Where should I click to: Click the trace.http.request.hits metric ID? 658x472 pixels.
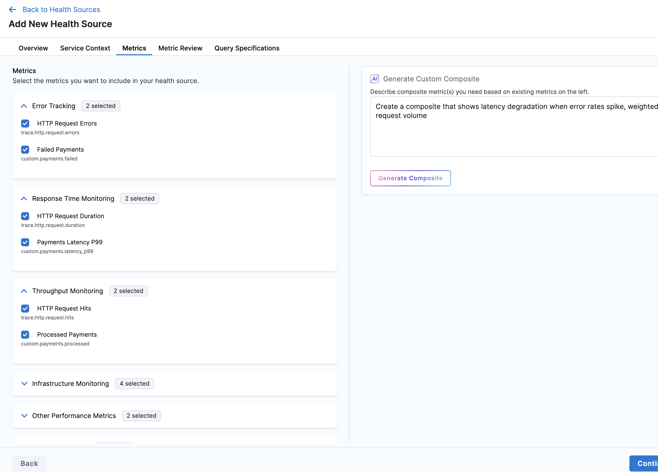point(47,317)
